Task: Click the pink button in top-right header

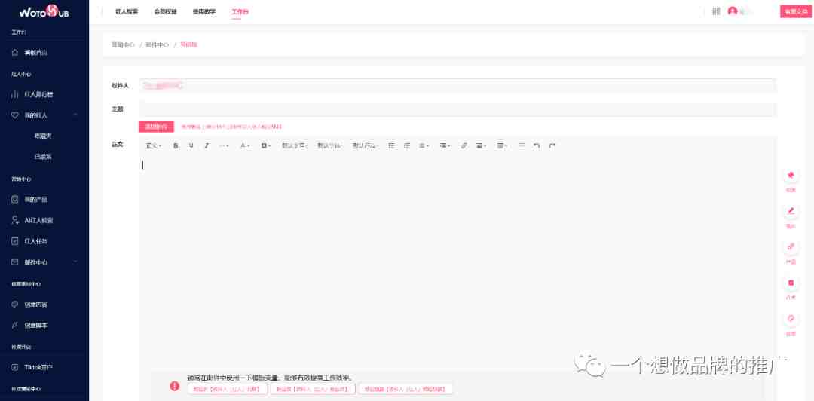Action: pos(796,11)
